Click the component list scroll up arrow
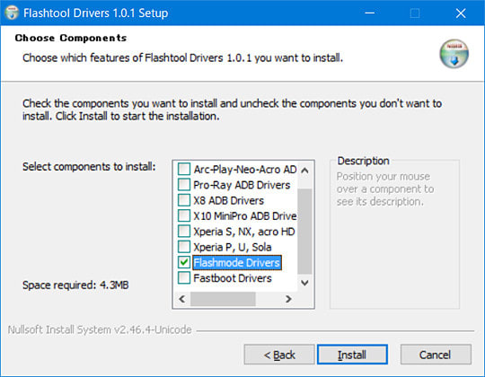This screenshot has height=377, width=485. (304, 171)
